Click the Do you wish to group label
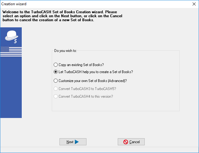Screen dimensions: 199x153 [x=65, y=51]
